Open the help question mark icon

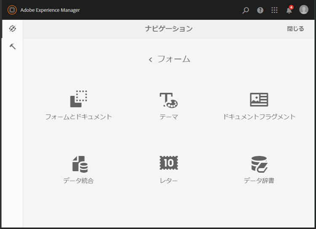[260, 10]
